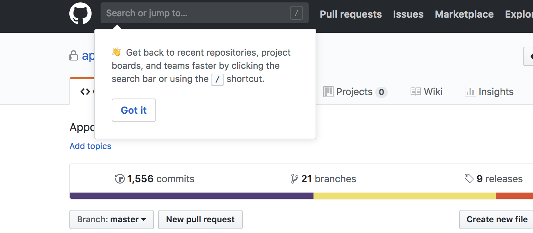Click the Wiki book icon
Viewport: 533px width, 233px height.
[415, 92]
